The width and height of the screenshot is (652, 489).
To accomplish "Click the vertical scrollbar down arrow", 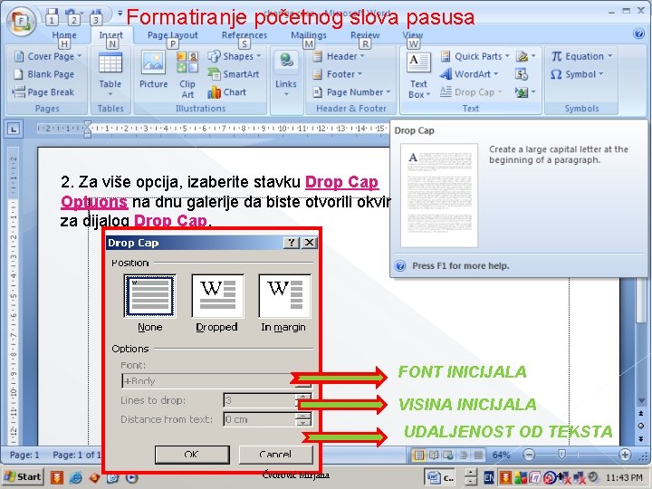I will [641, 401].
